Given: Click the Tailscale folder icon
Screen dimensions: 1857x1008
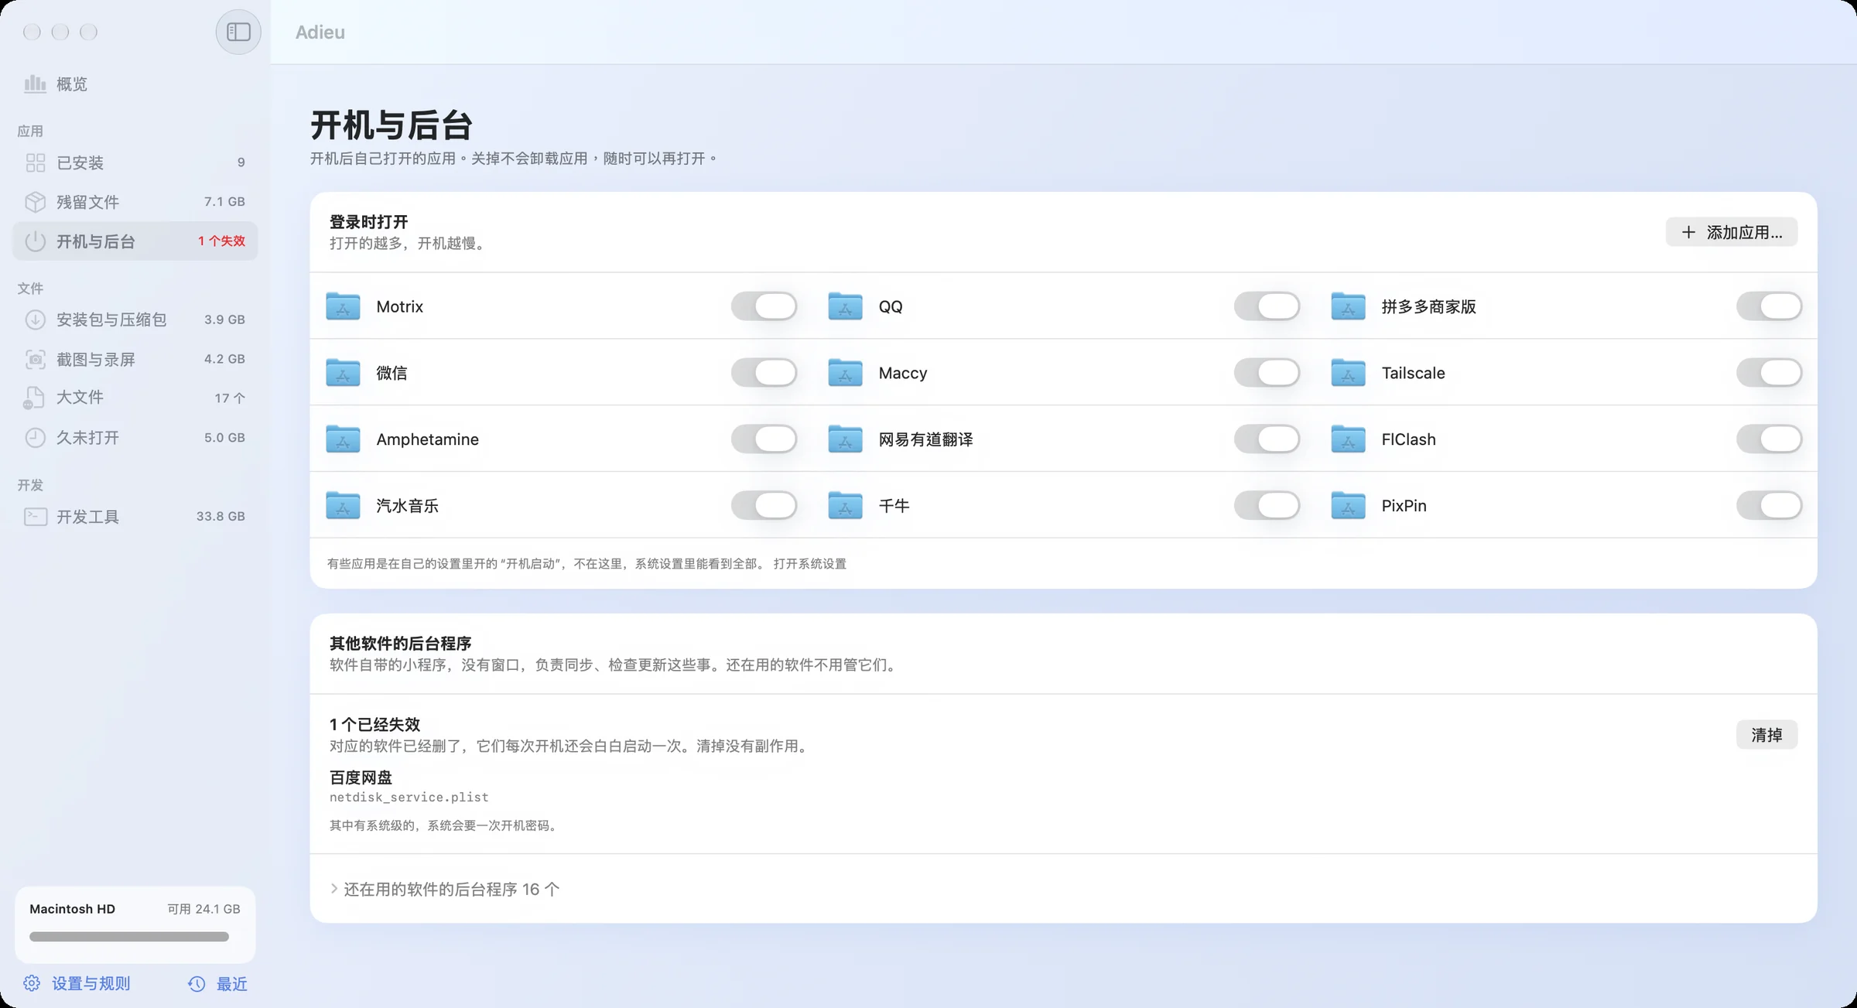Looking at the screenshot, I should [x=1348, y=373].
